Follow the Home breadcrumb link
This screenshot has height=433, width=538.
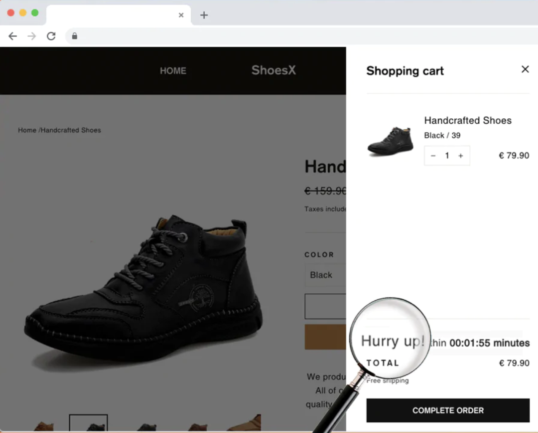(27, 130)
